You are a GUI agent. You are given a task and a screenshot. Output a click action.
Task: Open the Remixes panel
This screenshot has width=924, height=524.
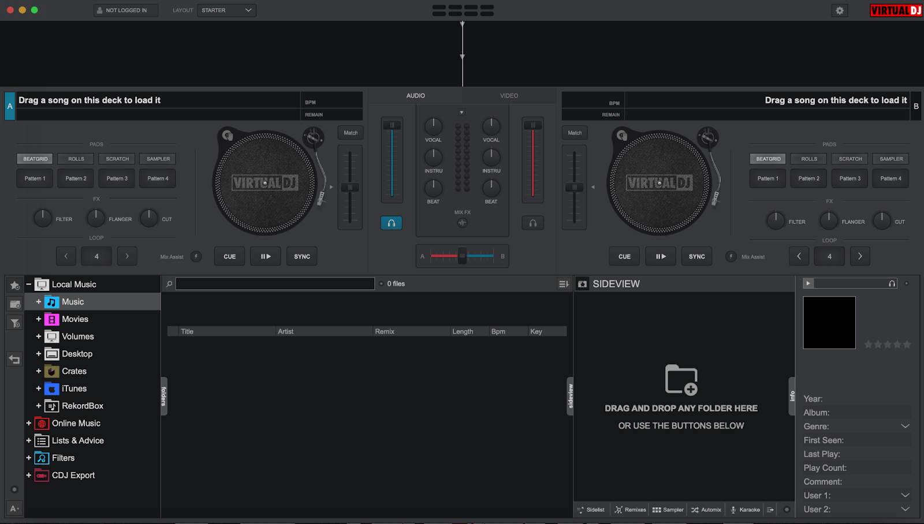(631, 510)
